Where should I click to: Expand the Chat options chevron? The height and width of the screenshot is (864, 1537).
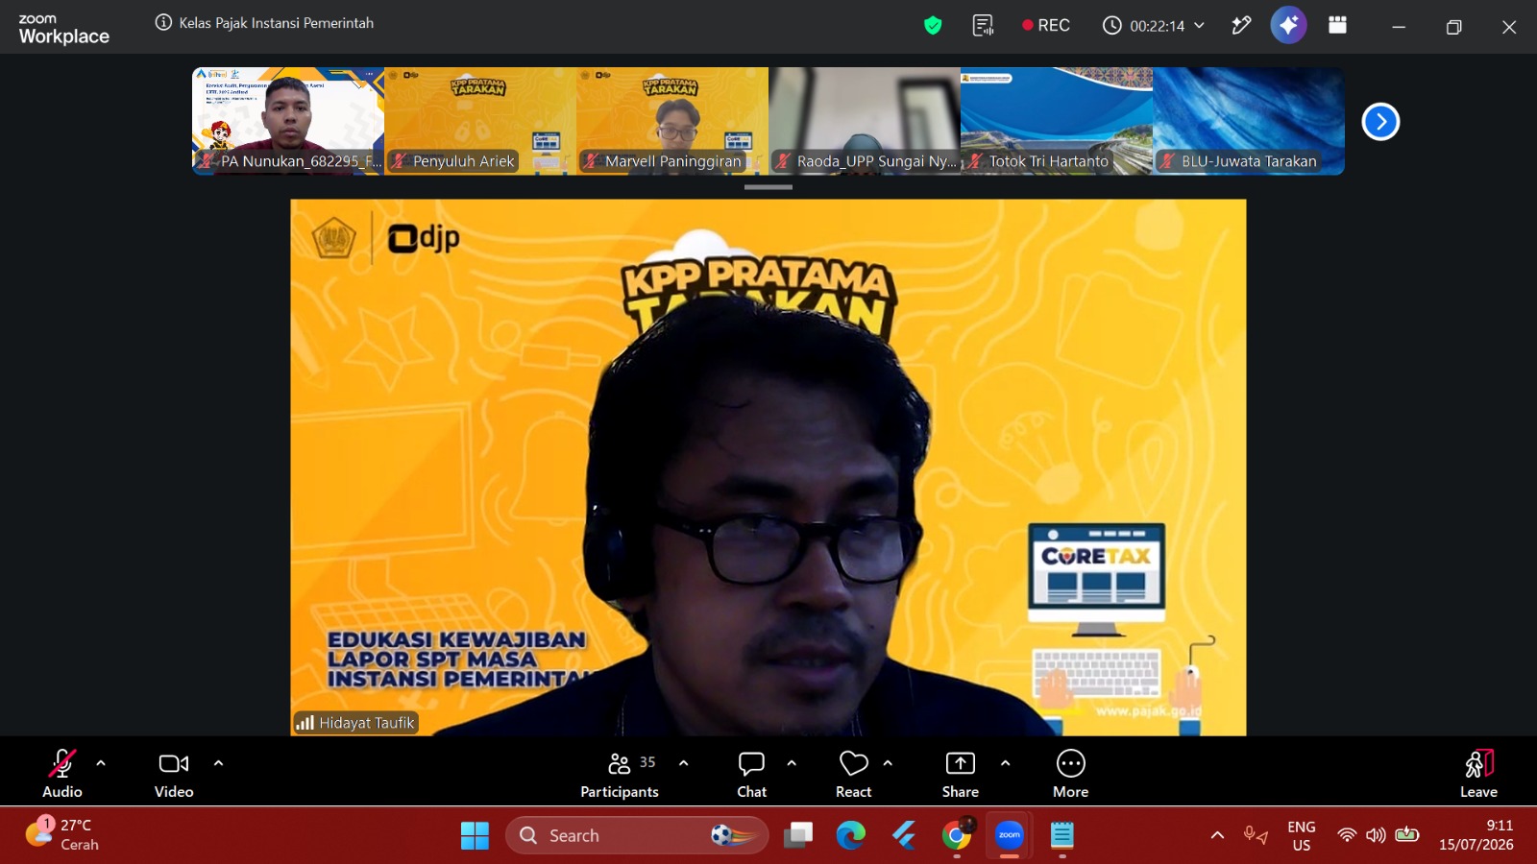point(792,764)
